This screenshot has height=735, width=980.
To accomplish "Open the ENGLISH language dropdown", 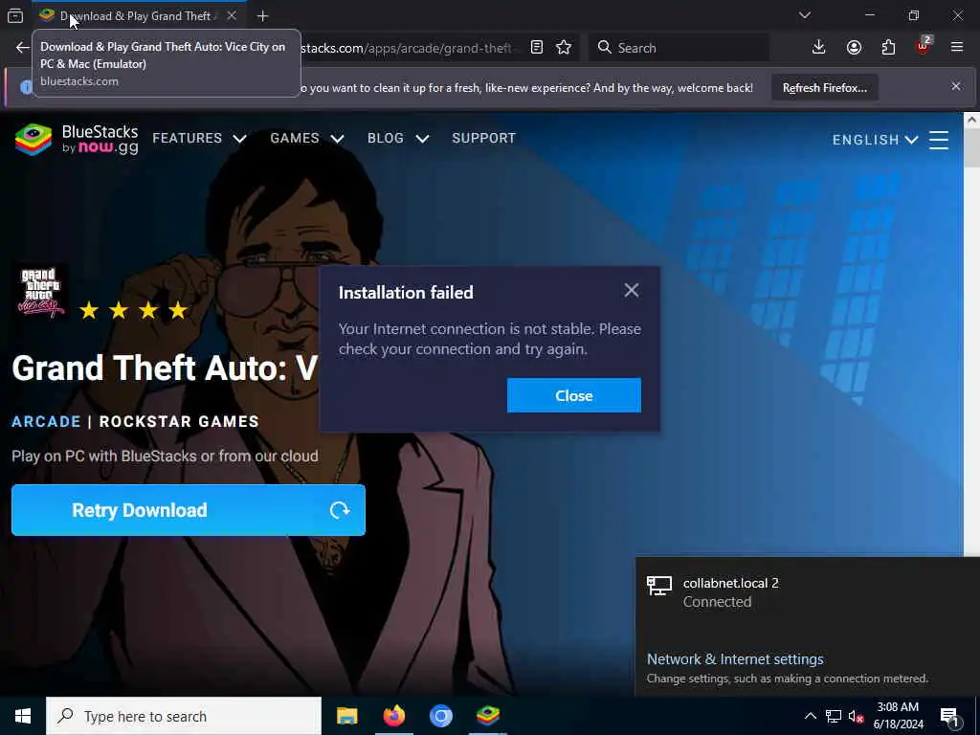I will coord(875,140).
